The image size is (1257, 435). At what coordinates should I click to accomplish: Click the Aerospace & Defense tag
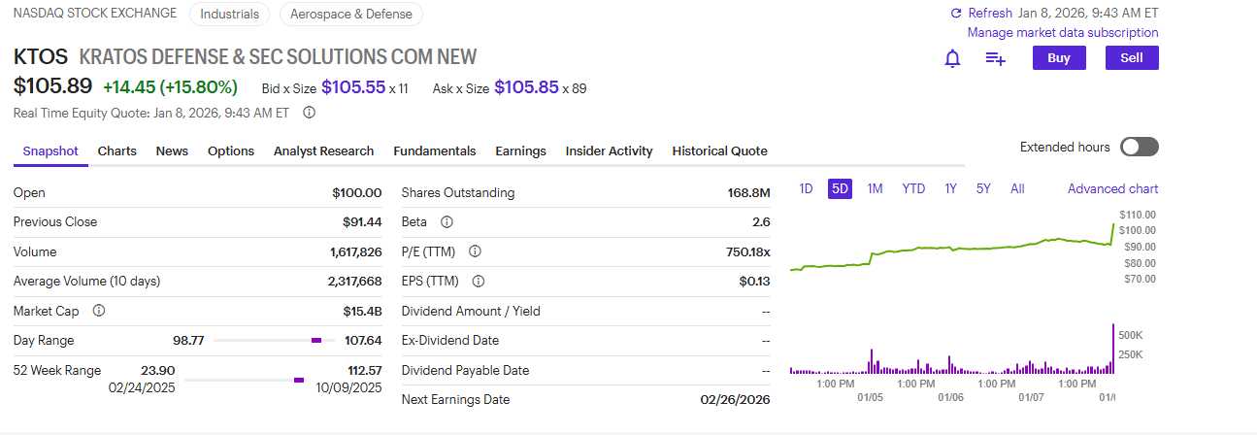coord(349,15)
